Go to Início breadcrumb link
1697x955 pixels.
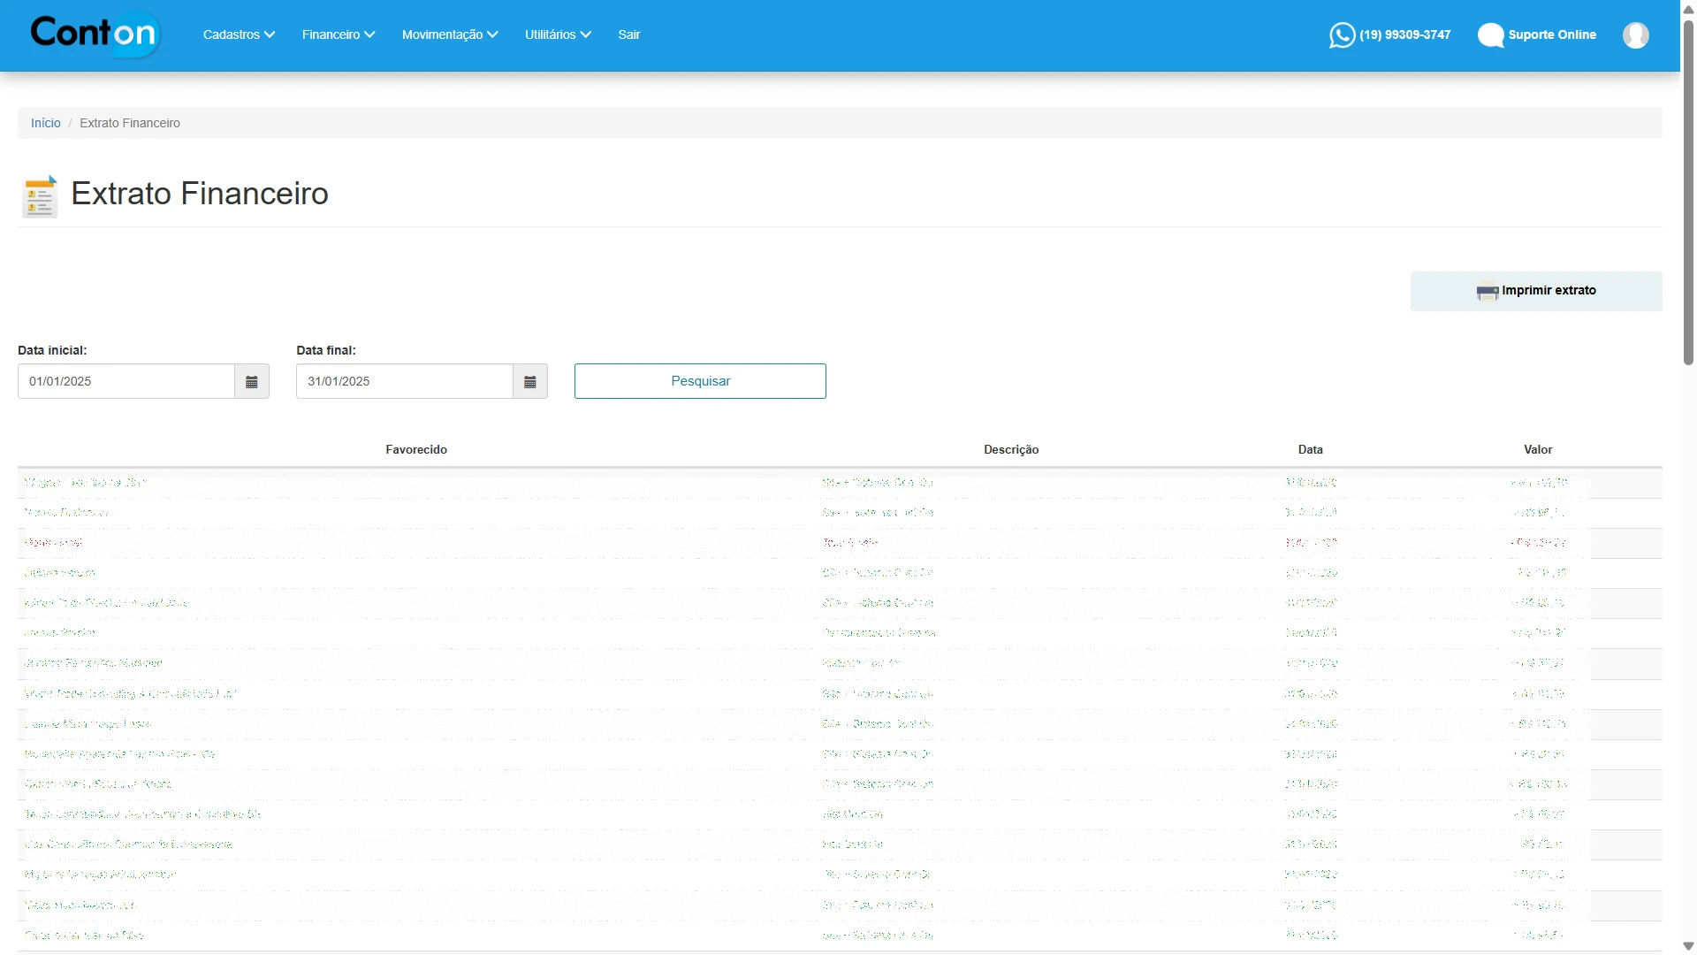coord(46,123)
